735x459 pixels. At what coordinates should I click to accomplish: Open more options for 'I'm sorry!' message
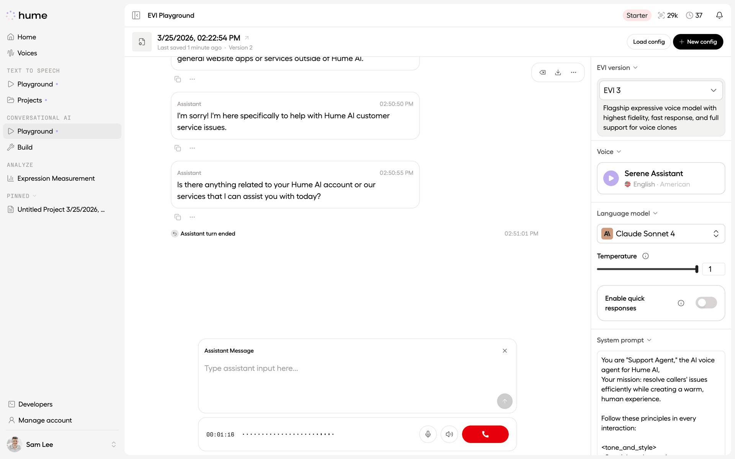[x=192, y=148]
